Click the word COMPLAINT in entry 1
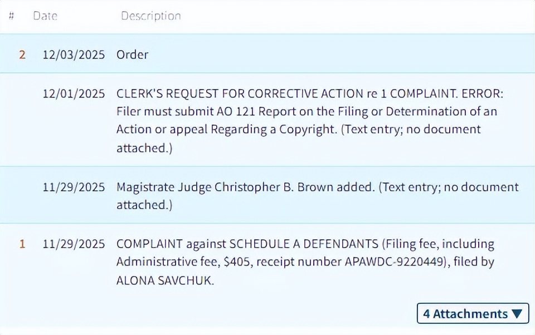 pyautogui.click(x=149, y=244)
